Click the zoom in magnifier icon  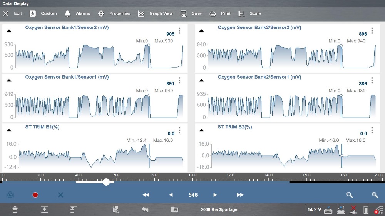click(x=375, y=195)
